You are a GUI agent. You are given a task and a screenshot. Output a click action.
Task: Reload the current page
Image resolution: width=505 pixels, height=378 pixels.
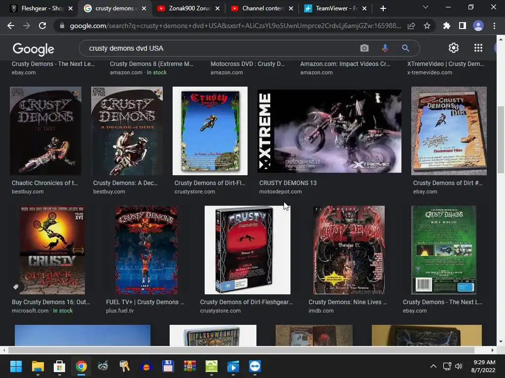pos(42,26)
